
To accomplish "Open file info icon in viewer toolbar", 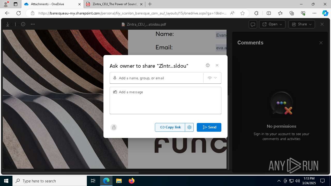I will tap(23, 24).
